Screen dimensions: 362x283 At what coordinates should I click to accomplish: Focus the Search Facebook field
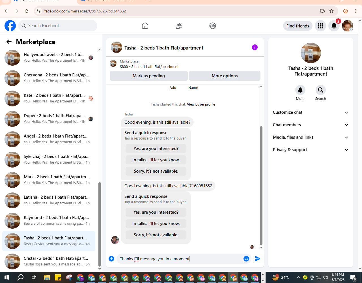pyautogui.click(x=58, y=26)
